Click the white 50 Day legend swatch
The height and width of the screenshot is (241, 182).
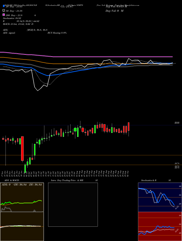[4, 11]
